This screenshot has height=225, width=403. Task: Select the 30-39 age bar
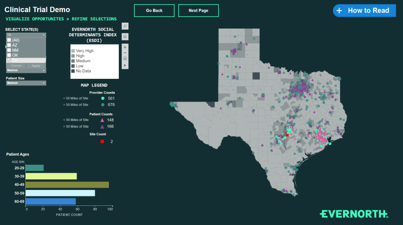51,176
